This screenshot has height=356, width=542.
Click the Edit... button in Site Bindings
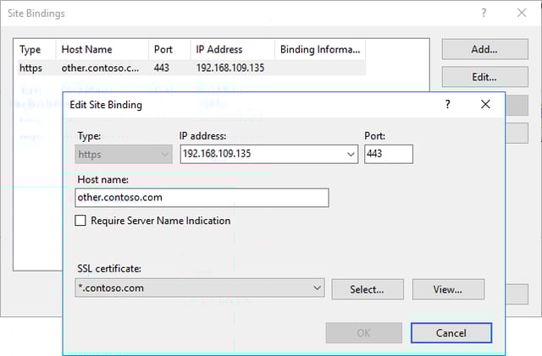484,77
